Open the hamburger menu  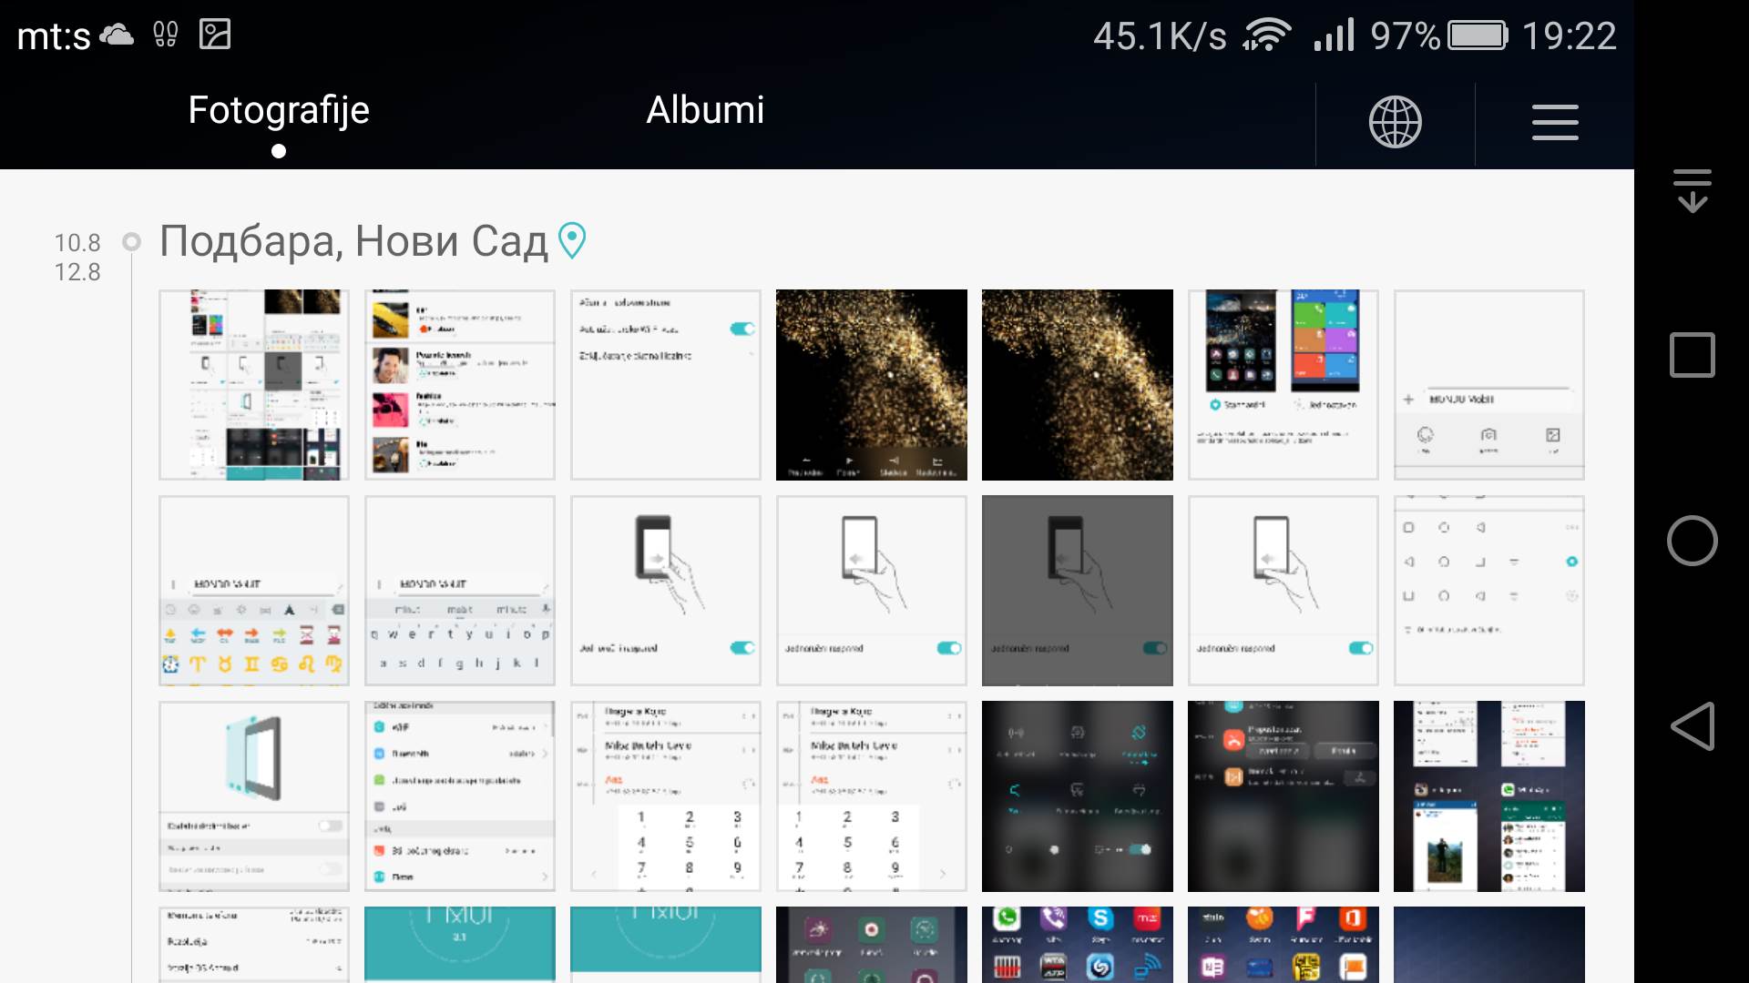click(x=1554, y=122)
